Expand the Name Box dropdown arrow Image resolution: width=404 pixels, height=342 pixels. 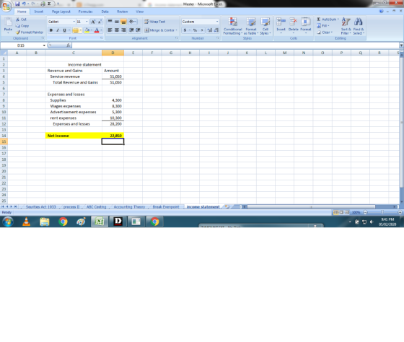(x=44, y=45)
